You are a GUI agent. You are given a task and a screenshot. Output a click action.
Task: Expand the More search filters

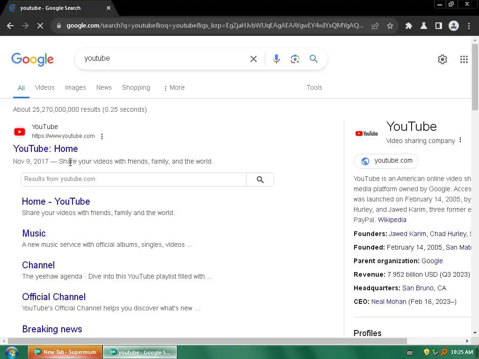[x=174, y=87]
